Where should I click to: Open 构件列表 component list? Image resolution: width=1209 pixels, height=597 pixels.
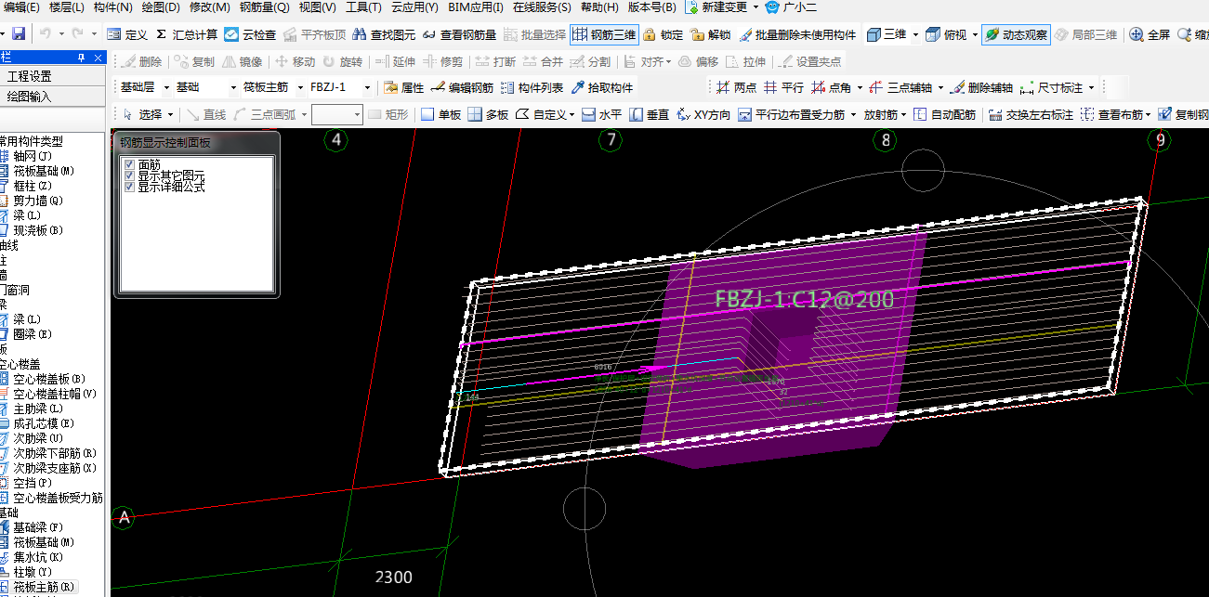532,87
